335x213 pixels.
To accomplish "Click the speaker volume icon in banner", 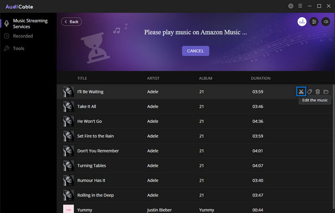I will (x=326, y=22).
